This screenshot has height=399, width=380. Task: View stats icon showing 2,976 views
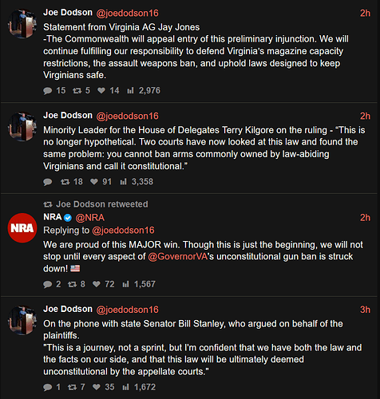(x=130, y=91)
